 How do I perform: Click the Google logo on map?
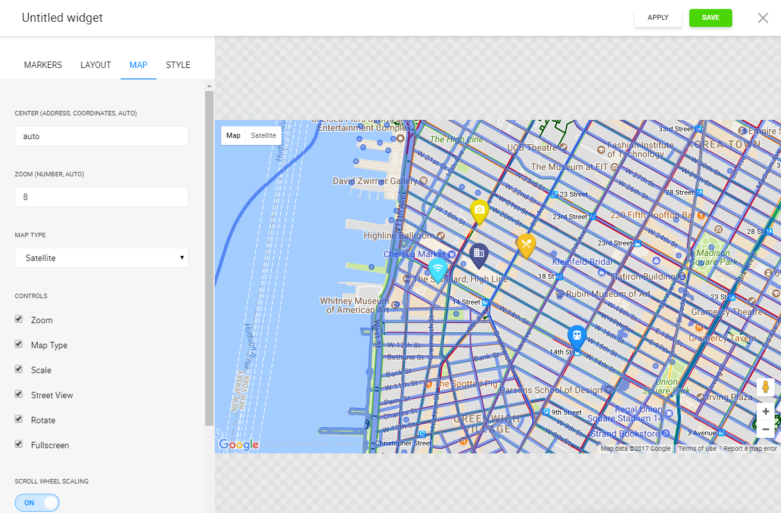239,444
